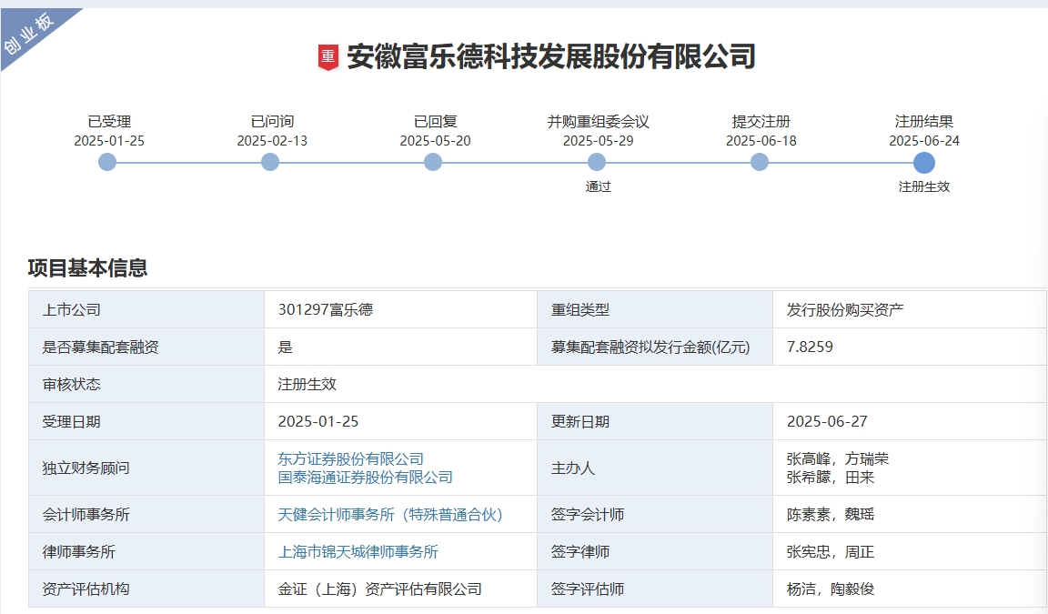Click the 2025-06-27 update date value
This screenshot has height=614, width=1048.
tap(828, 421)
